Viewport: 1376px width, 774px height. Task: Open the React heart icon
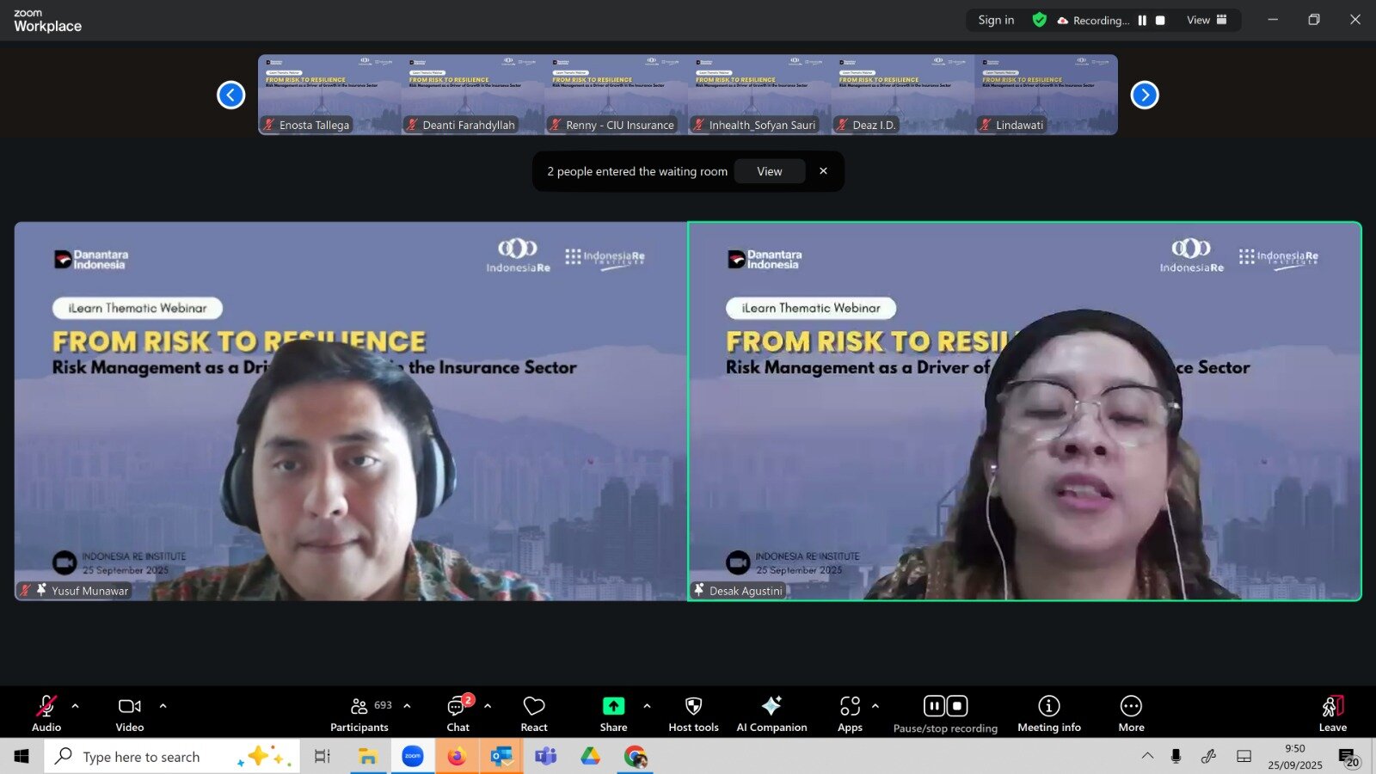click(x=533, y=706)
